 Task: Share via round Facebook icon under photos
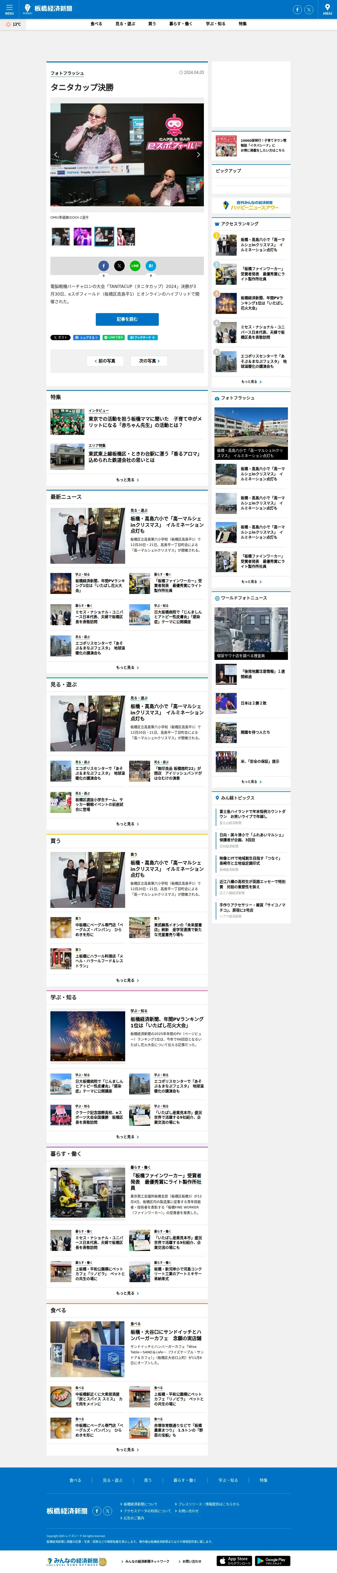pyautogui.click(x=104, y=266)
